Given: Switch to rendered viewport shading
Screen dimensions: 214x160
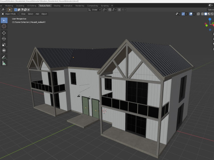Looking at the screenshot, I should 212,14.
